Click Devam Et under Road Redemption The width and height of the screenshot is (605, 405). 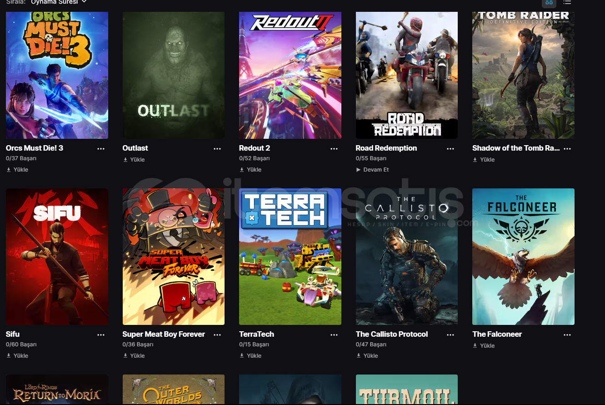(x=373, y=170)
